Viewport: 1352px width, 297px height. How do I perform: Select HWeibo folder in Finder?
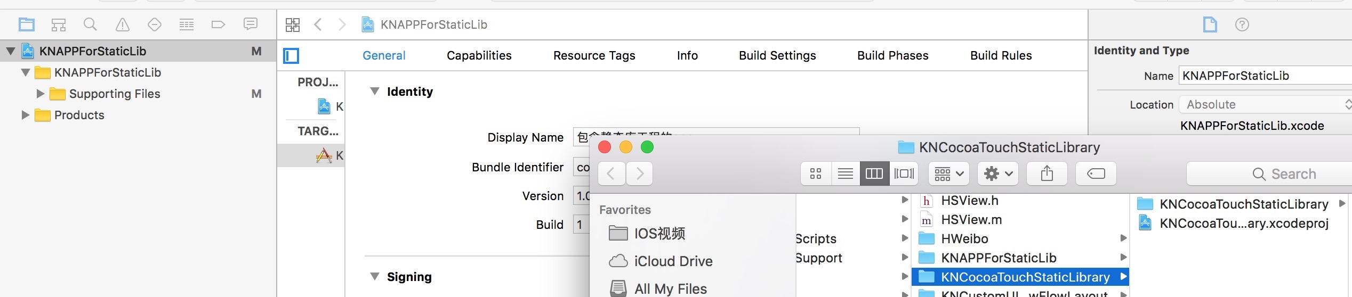964,239
